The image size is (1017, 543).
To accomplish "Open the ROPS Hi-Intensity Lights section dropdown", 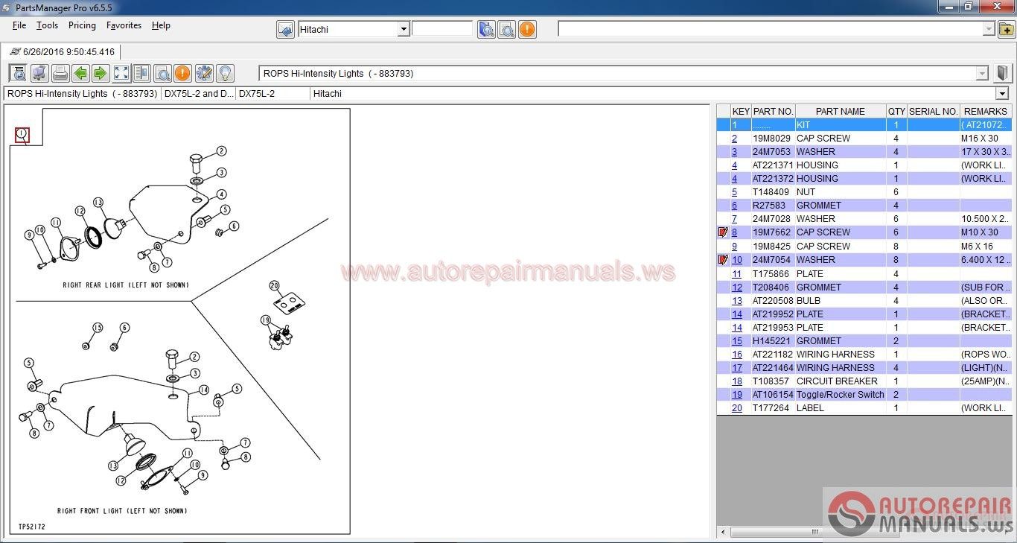I will (x=982, y=74).
